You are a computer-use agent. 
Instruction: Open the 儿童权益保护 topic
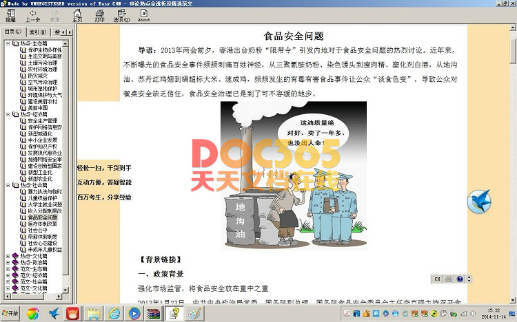(42, 198)
